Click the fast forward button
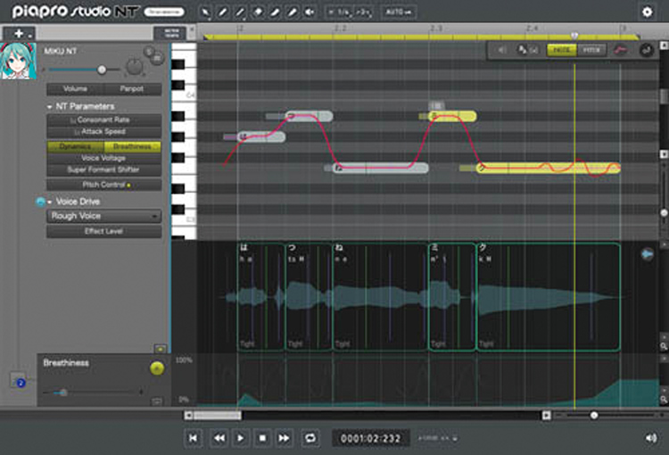Viewport: 669px width, 455px height. (x=284, y=438)
